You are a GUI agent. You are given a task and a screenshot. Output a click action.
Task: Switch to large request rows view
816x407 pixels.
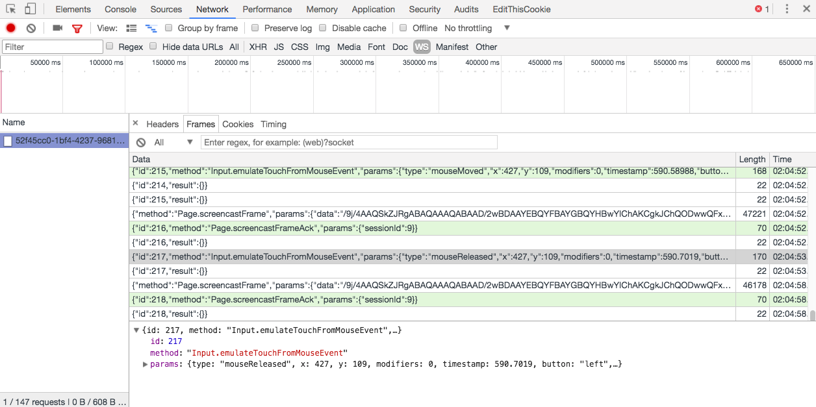[131, 28]
